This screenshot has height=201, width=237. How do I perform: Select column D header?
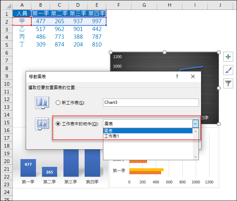pyautogui.click(x=78, y=5)
